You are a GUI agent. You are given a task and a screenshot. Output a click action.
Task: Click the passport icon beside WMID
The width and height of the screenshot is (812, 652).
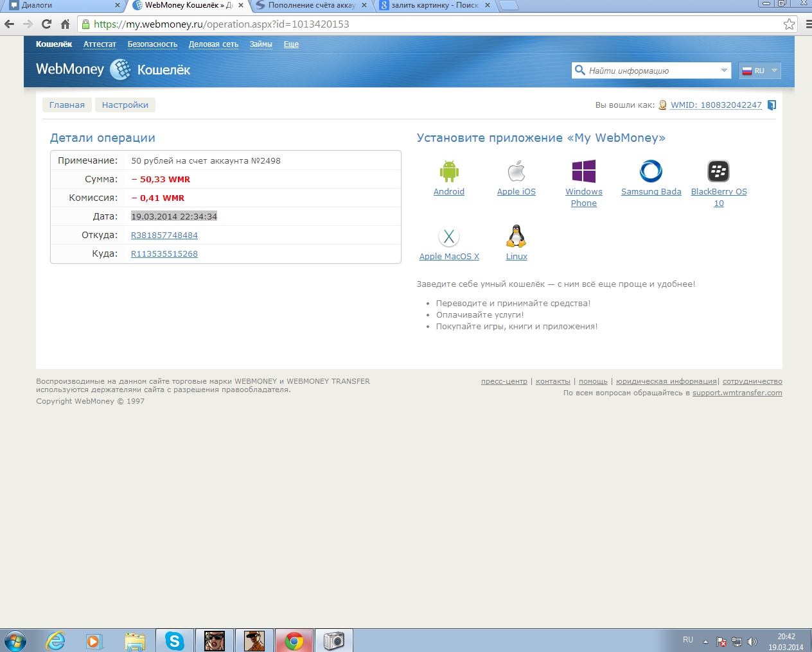tap(662, 105)
